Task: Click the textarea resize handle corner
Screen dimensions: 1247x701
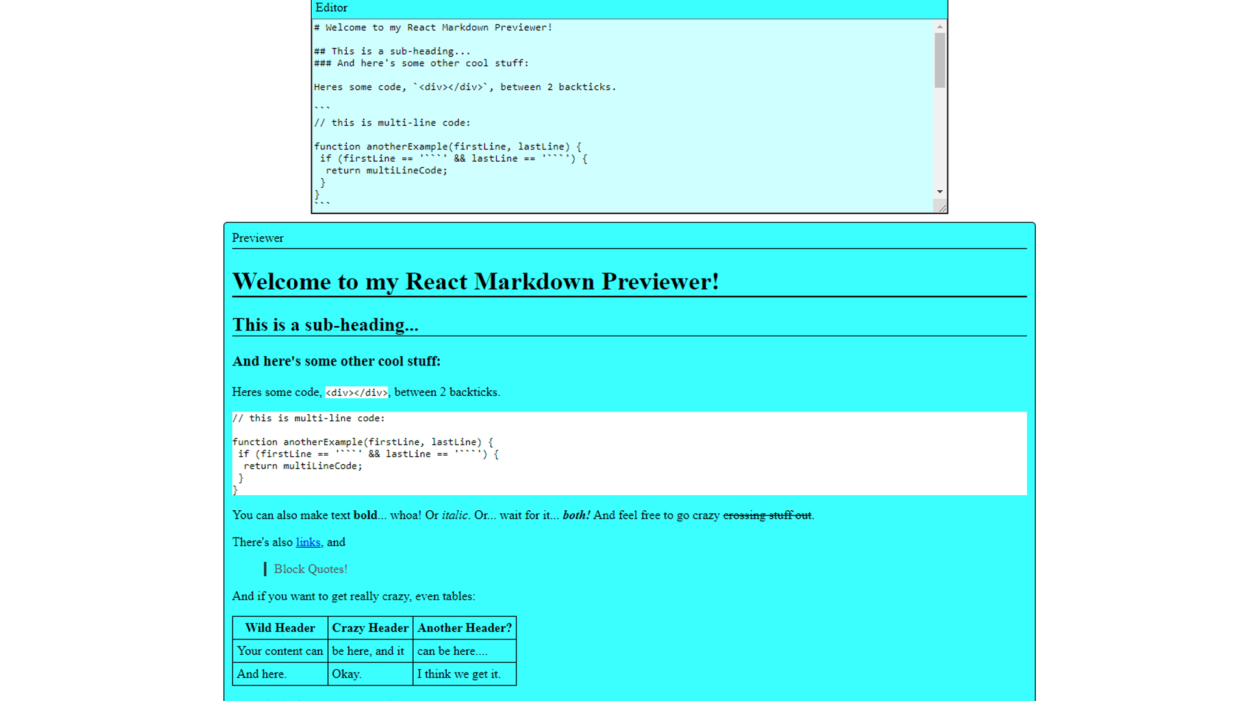Action: pos(941,206)
